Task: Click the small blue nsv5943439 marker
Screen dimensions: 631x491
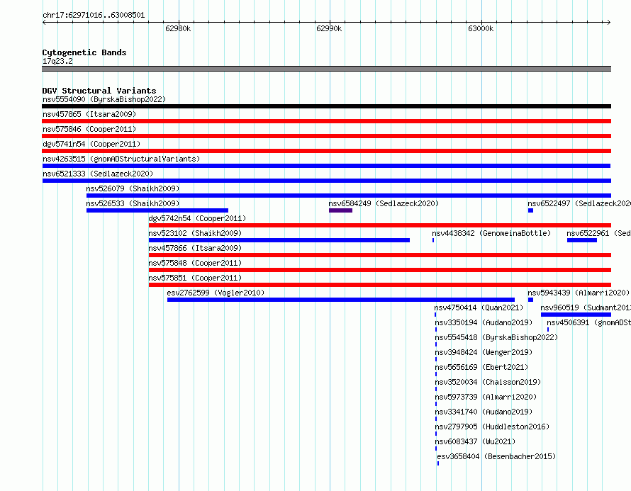Action: coord(531,300)
